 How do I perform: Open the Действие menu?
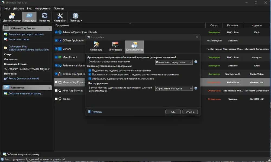[x=18, y=8]
